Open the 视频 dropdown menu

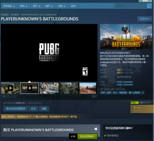(62, 6)
